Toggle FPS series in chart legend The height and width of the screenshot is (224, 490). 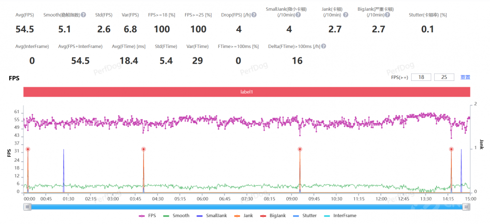coord(147,216)
